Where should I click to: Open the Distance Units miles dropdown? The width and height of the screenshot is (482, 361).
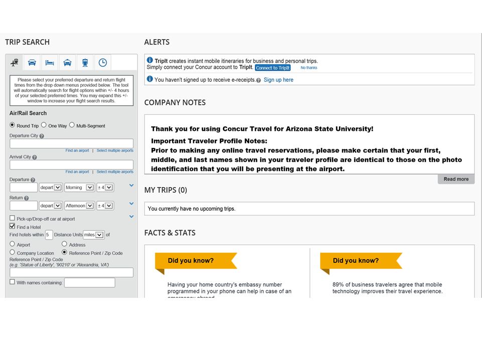94,235
